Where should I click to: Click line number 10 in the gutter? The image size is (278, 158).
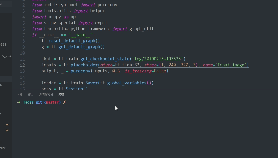click(22, 53)
